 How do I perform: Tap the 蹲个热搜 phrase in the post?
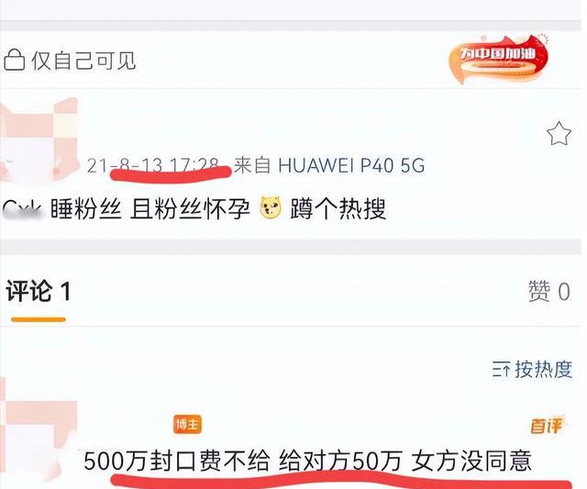pyautogui.click(x=338, y=208)
